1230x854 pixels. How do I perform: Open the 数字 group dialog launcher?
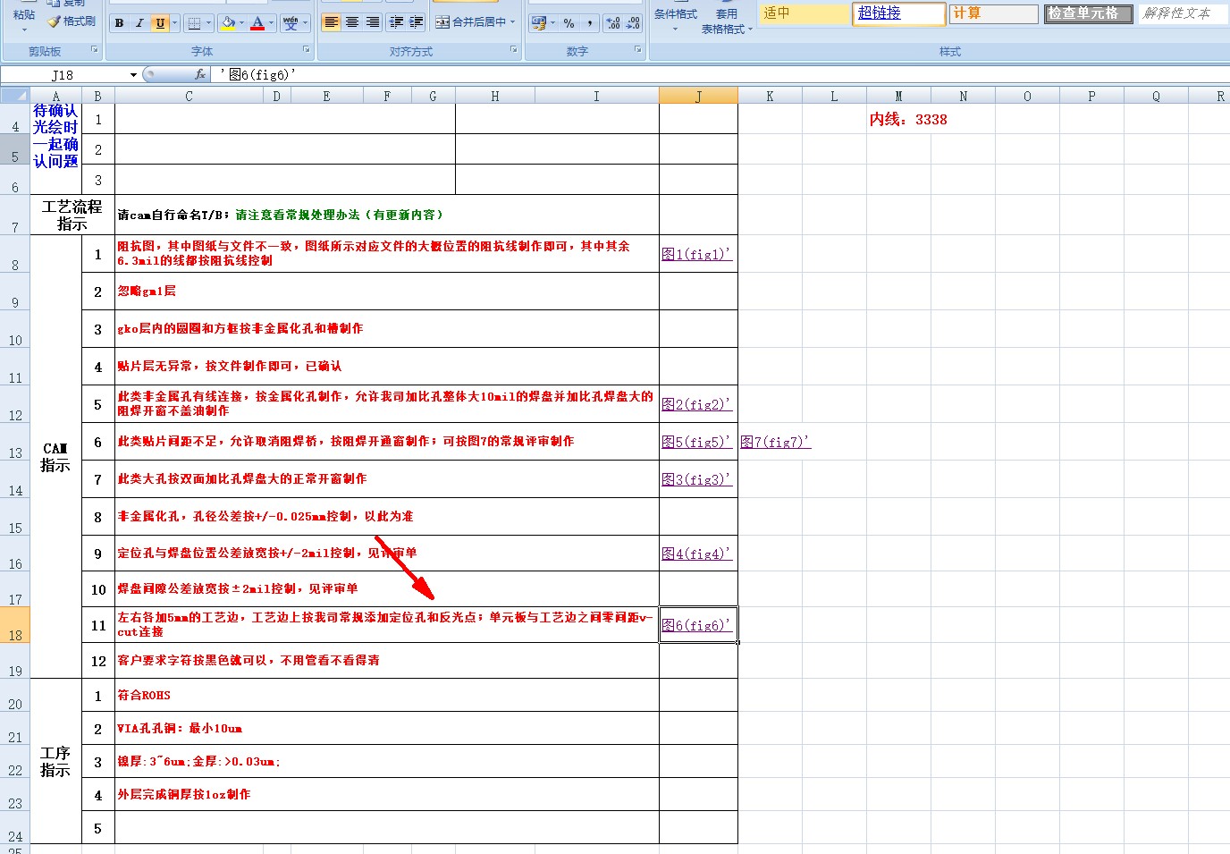click(x=637, y=50)
